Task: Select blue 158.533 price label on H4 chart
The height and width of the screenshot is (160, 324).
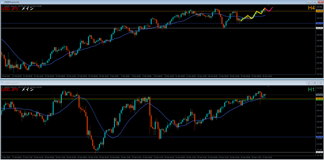Action: (x=319, y=23)
